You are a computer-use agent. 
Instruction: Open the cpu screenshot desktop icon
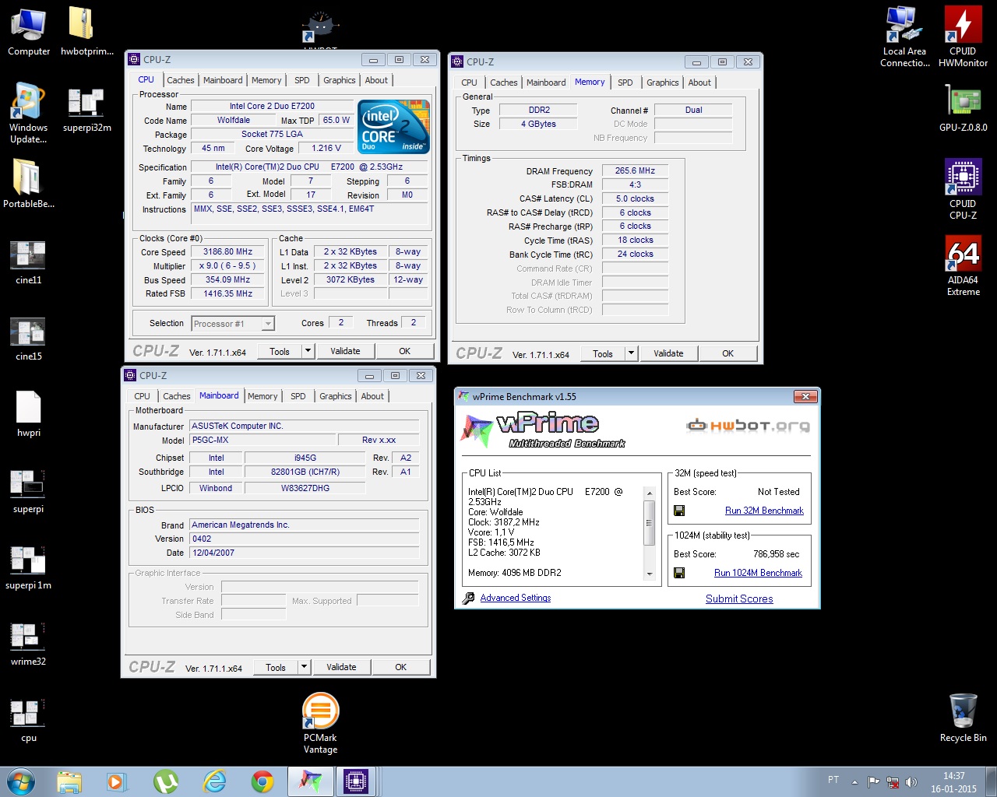(29, 719)
